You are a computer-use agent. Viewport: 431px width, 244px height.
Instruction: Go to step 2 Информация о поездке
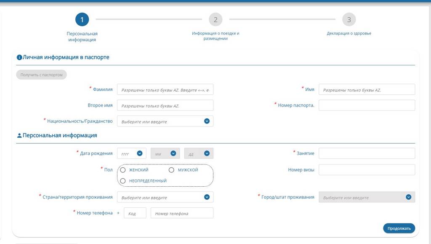(215, 19)
